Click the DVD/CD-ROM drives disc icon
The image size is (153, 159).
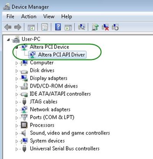tap(24, 86)
